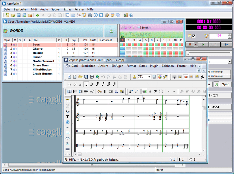Open the dropdown showing 1 in capriccio right panel
Viewport: 234px width, 174px height.
tap(229, 61)
